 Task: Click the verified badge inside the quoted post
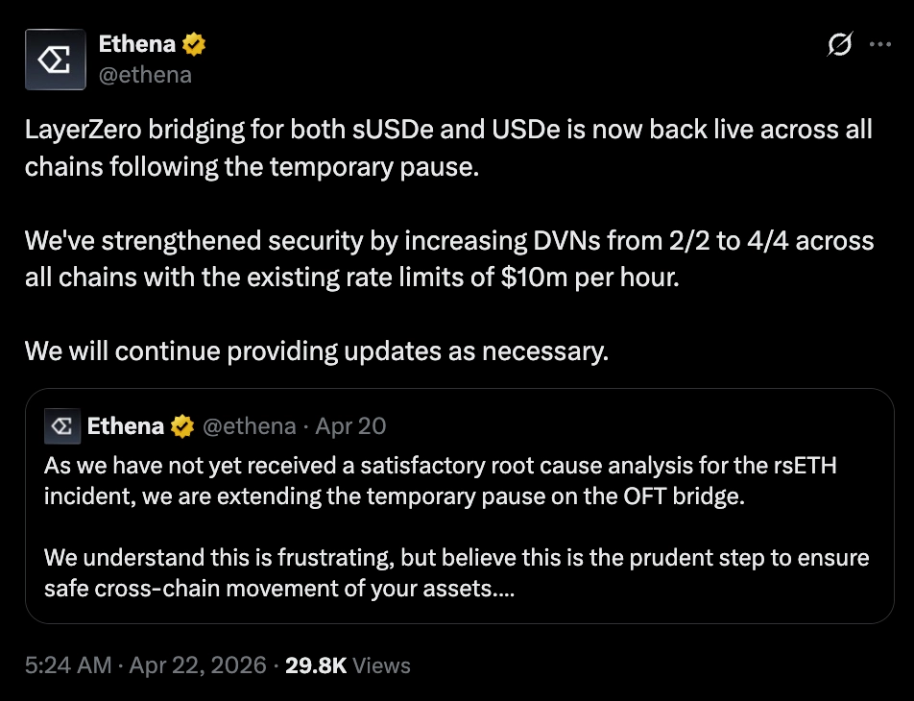(181, 425)
